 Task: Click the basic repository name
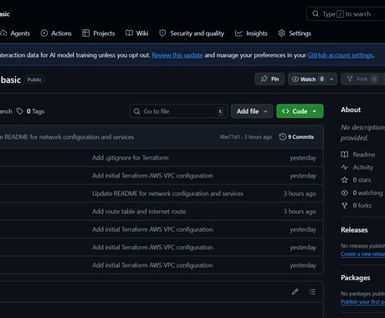tap(11, 79)
